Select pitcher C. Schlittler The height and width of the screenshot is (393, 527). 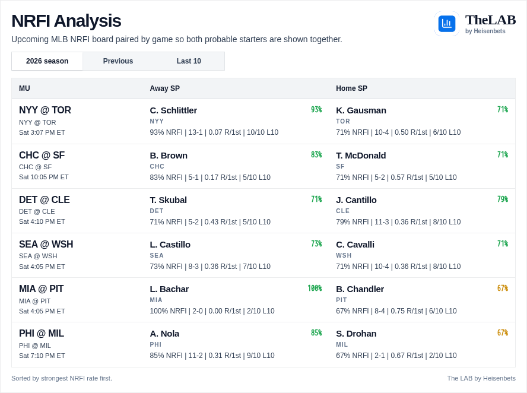point(173,110)
